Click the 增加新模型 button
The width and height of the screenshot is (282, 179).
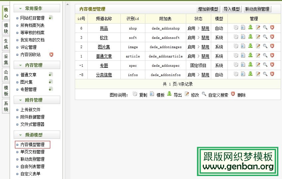click(x=208, y=9)
